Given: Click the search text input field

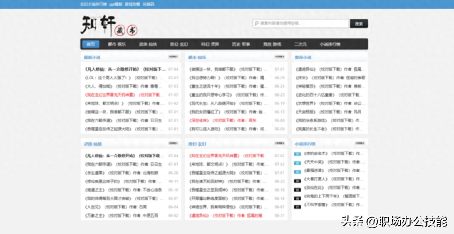Looking at the screenshot, I should [x=303, y=24].
